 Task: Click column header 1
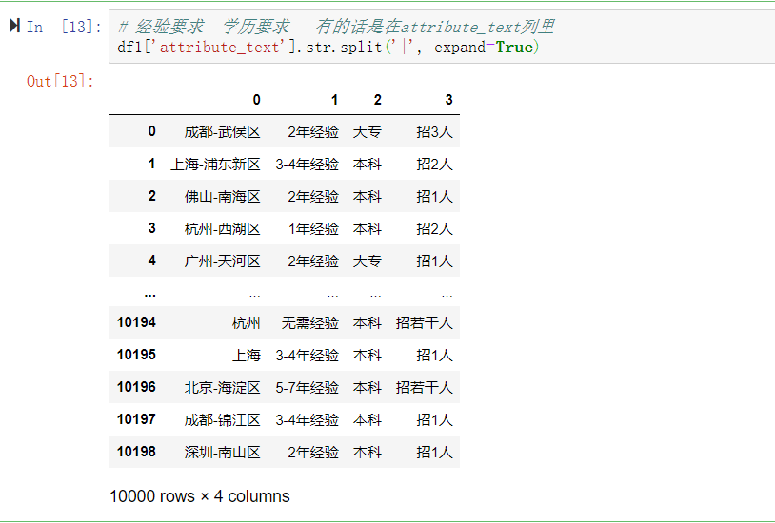[334, 100]
